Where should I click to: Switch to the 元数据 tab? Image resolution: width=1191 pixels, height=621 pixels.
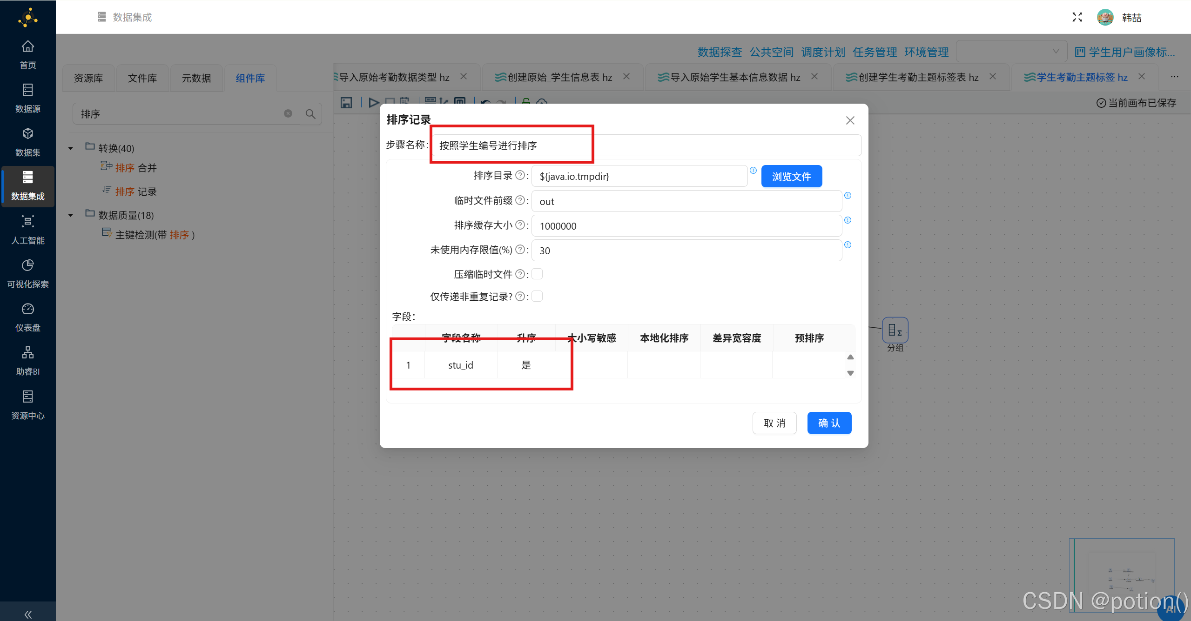pyautogui.click(x=196, y=78)
